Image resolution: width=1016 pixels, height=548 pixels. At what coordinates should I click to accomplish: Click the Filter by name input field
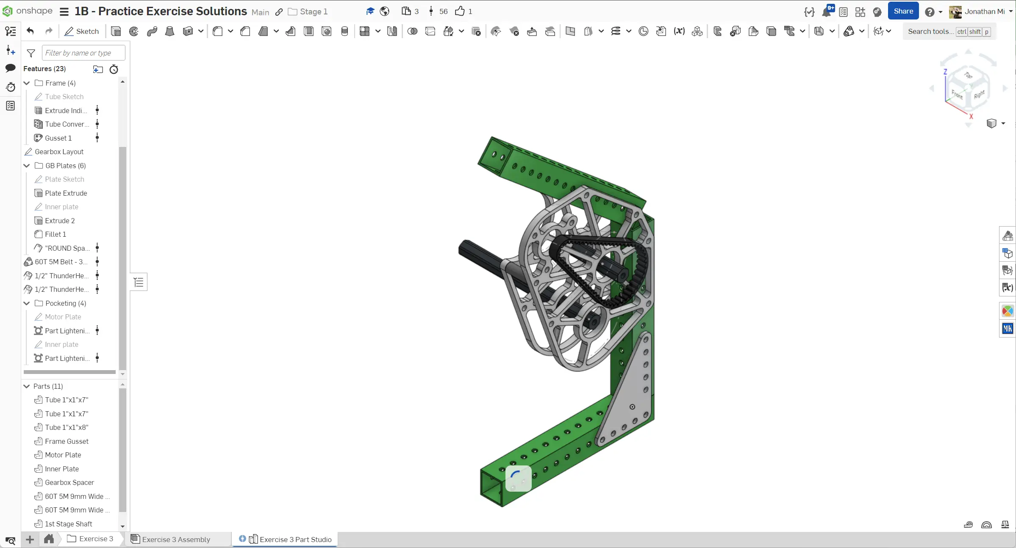pyautogui.click(x=83, y=53)
